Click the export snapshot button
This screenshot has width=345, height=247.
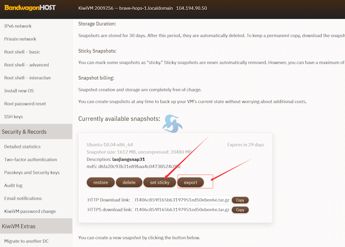(x=191, y=182)
